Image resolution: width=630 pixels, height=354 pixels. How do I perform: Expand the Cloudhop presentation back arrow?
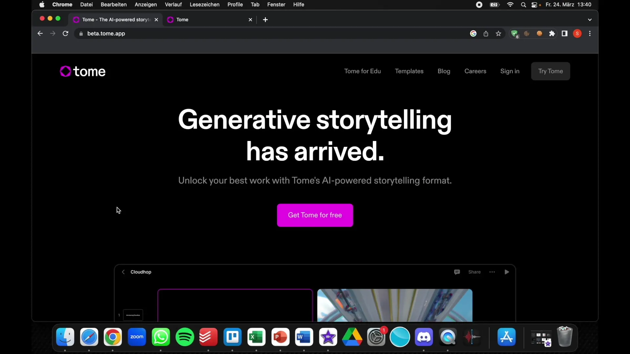pyautogui.click(x=123, y=272)
